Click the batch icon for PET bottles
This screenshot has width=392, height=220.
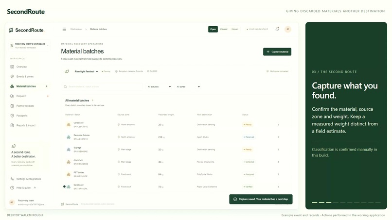(69, 174)
